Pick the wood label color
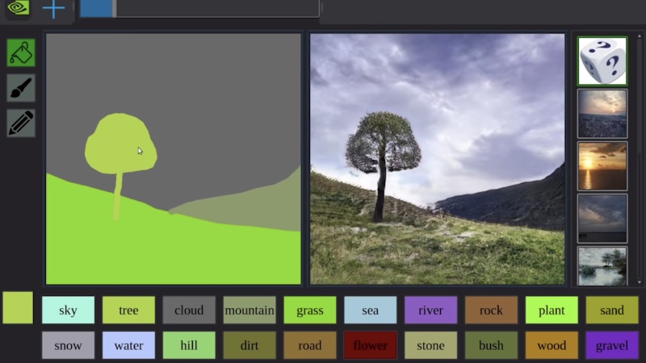Image resolution: width=646 pixels, height=363 pixels. click(552, 345)
